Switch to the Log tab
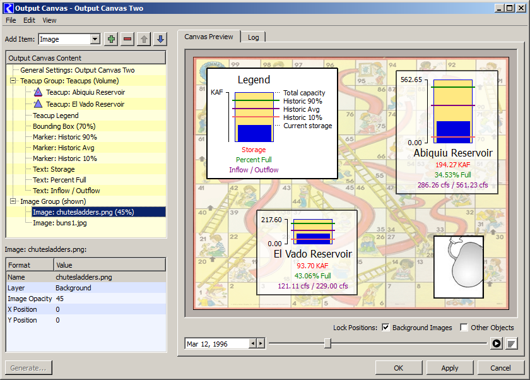Screen dimensions: 530x380 253,37
